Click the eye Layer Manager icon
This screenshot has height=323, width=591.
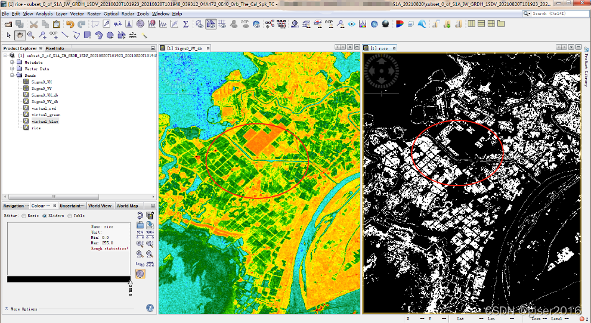[352, 24]
